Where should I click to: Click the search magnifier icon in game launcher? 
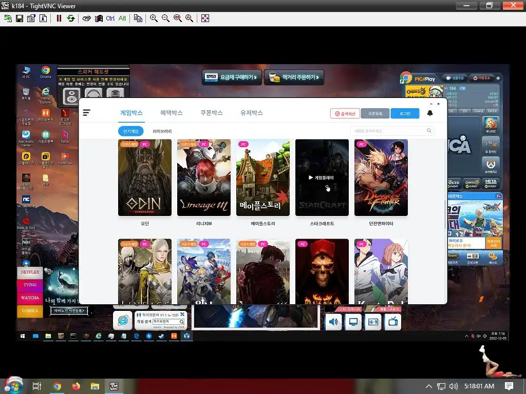coord(429,131)
